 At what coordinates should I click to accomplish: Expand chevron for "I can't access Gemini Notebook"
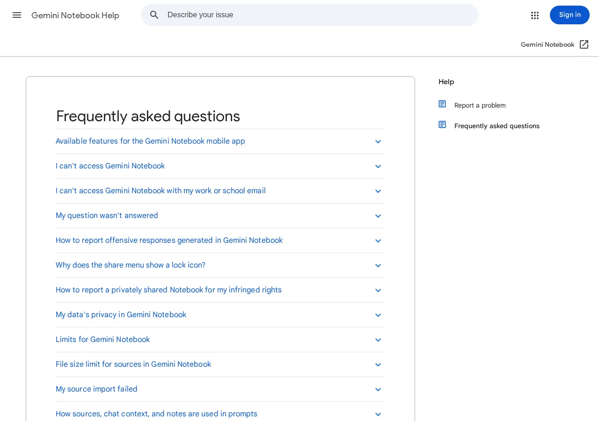(378, 167)
